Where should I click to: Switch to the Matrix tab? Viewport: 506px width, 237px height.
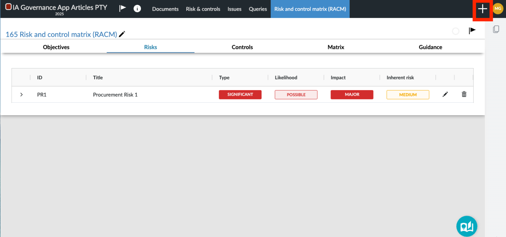(336, 47)
